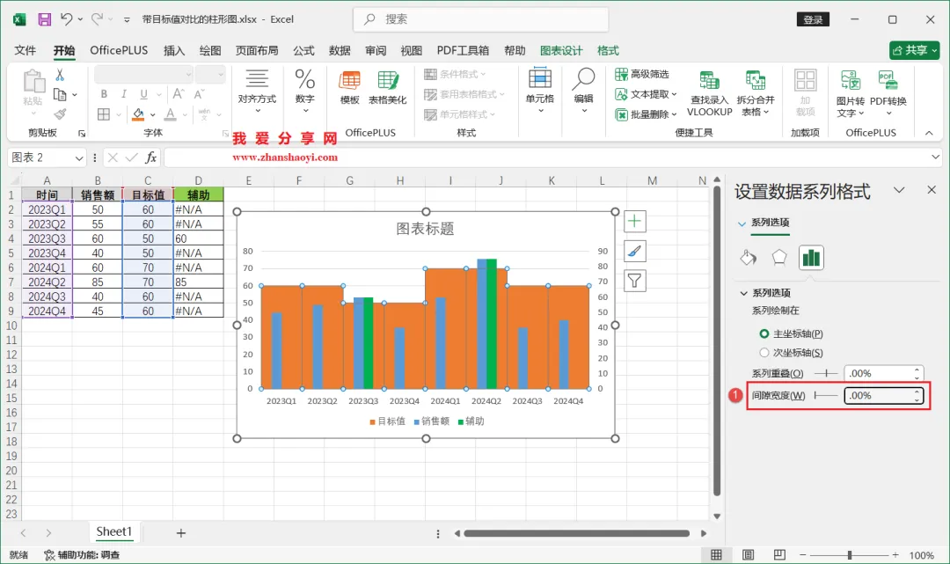Image resolution: width=950 pixels, height=564 pixels.
Task: Collapse the 系列选项 section arrow
Action: [x=743, y=293]
